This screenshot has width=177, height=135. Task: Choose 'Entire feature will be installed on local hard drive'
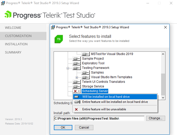(115, 102)
